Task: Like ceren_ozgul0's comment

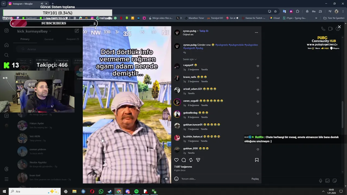Action: click(258, 102)
